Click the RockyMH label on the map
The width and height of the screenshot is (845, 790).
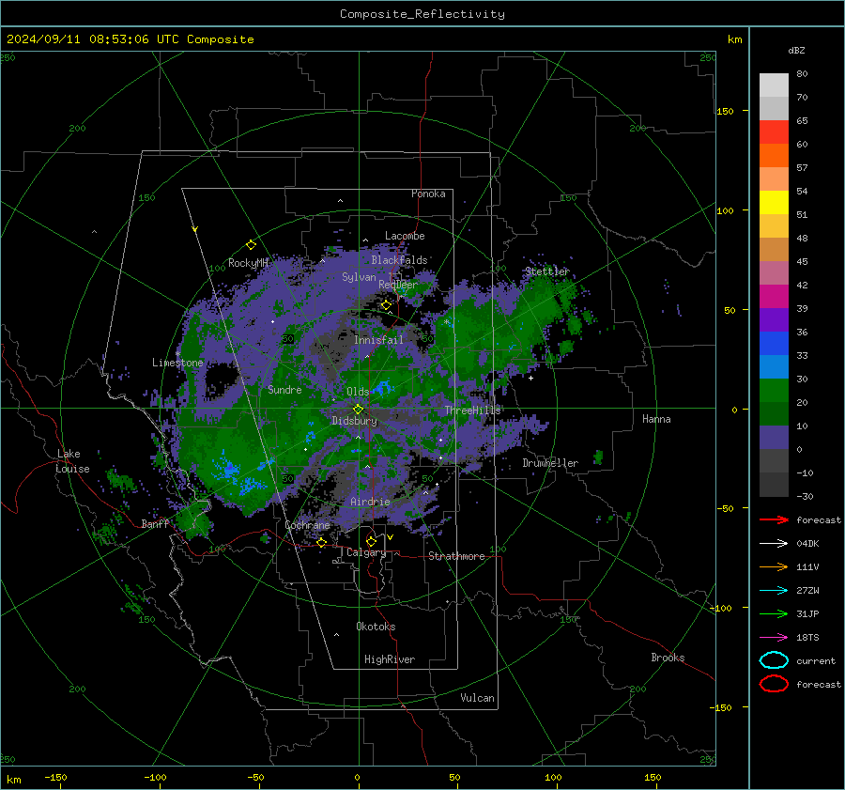click(x=249, y=263)
